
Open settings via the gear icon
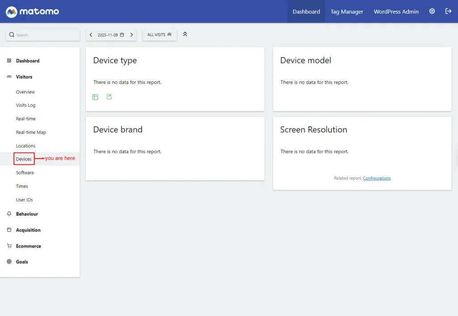point(432,12)
